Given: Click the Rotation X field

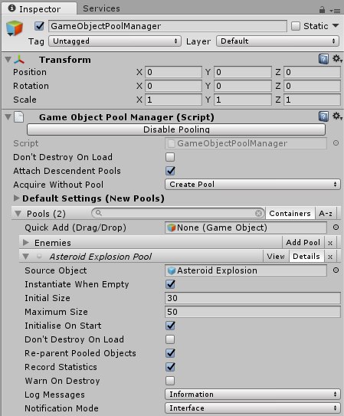Looking at the screenshot, I should [173, 86].
